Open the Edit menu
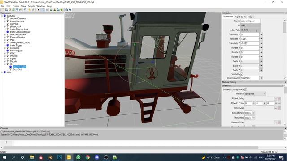The image size is (287, 161). coord(9,6)
